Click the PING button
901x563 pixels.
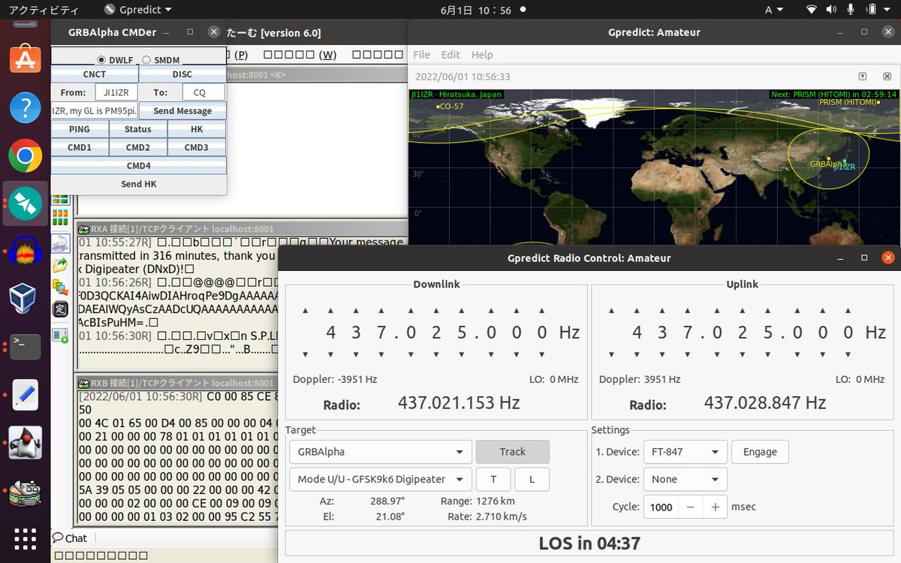[80, 129]
